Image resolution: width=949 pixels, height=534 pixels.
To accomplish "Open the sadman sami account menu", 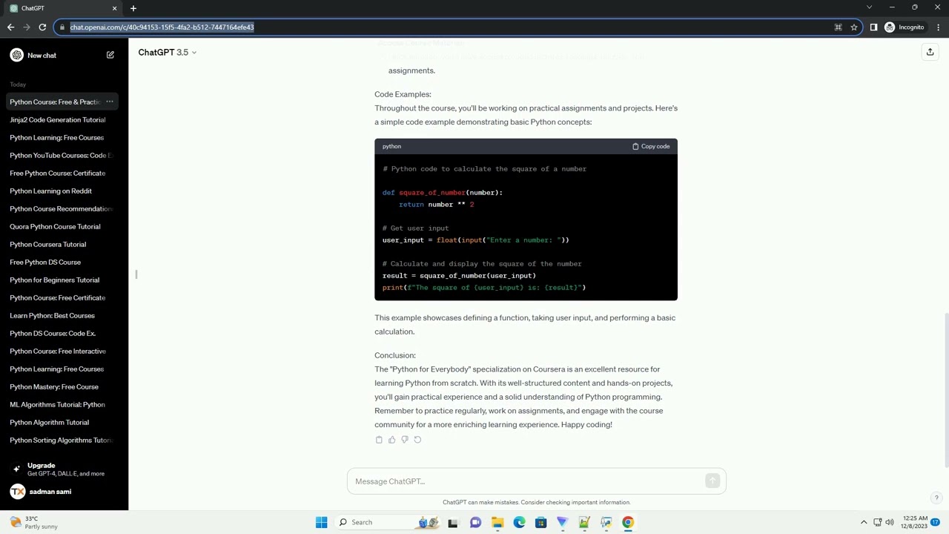I will coord(64,492).
